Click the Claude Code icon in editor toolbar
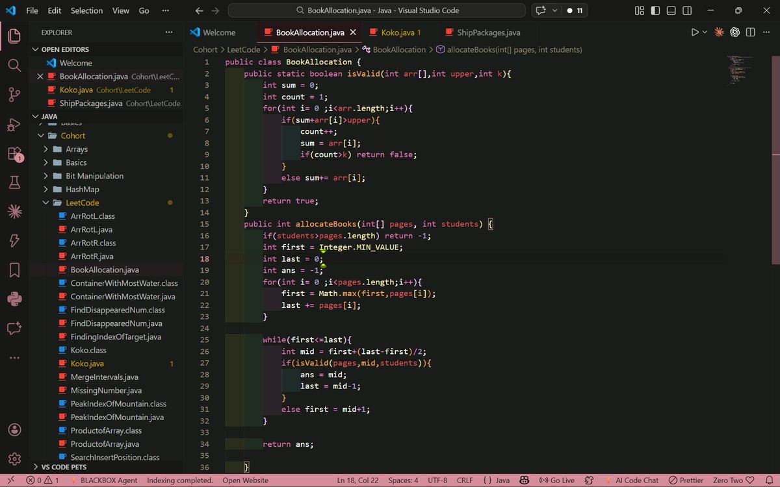Viewport: 780px width, 487px height. pyautogui.click(x=719, y=32)
